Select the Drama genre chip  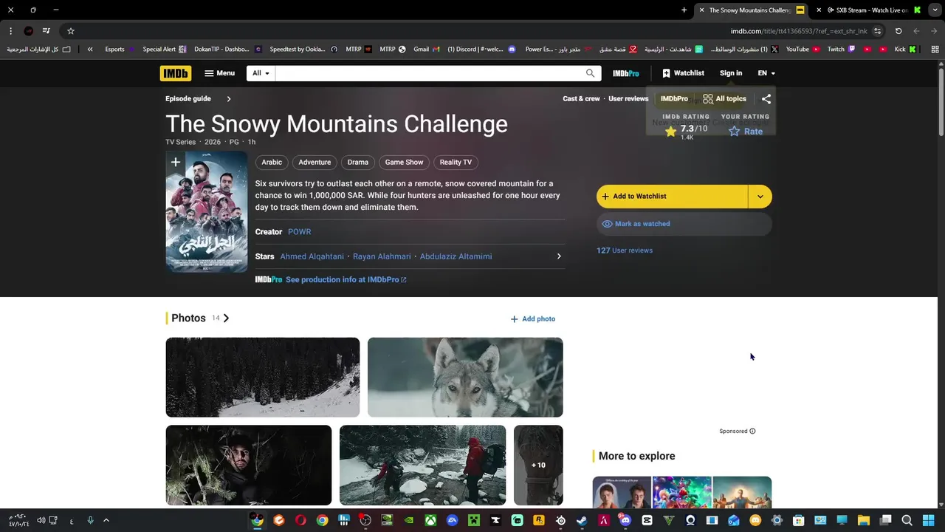click(357, 162)
